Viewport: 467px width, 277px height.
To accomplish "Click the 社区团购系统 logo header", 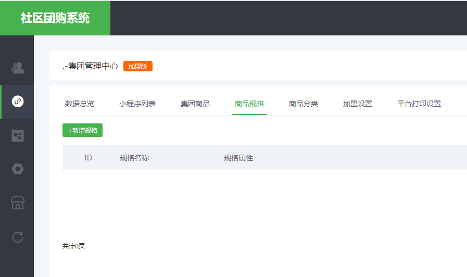I will pyautogui.click(x=55, y=18).
